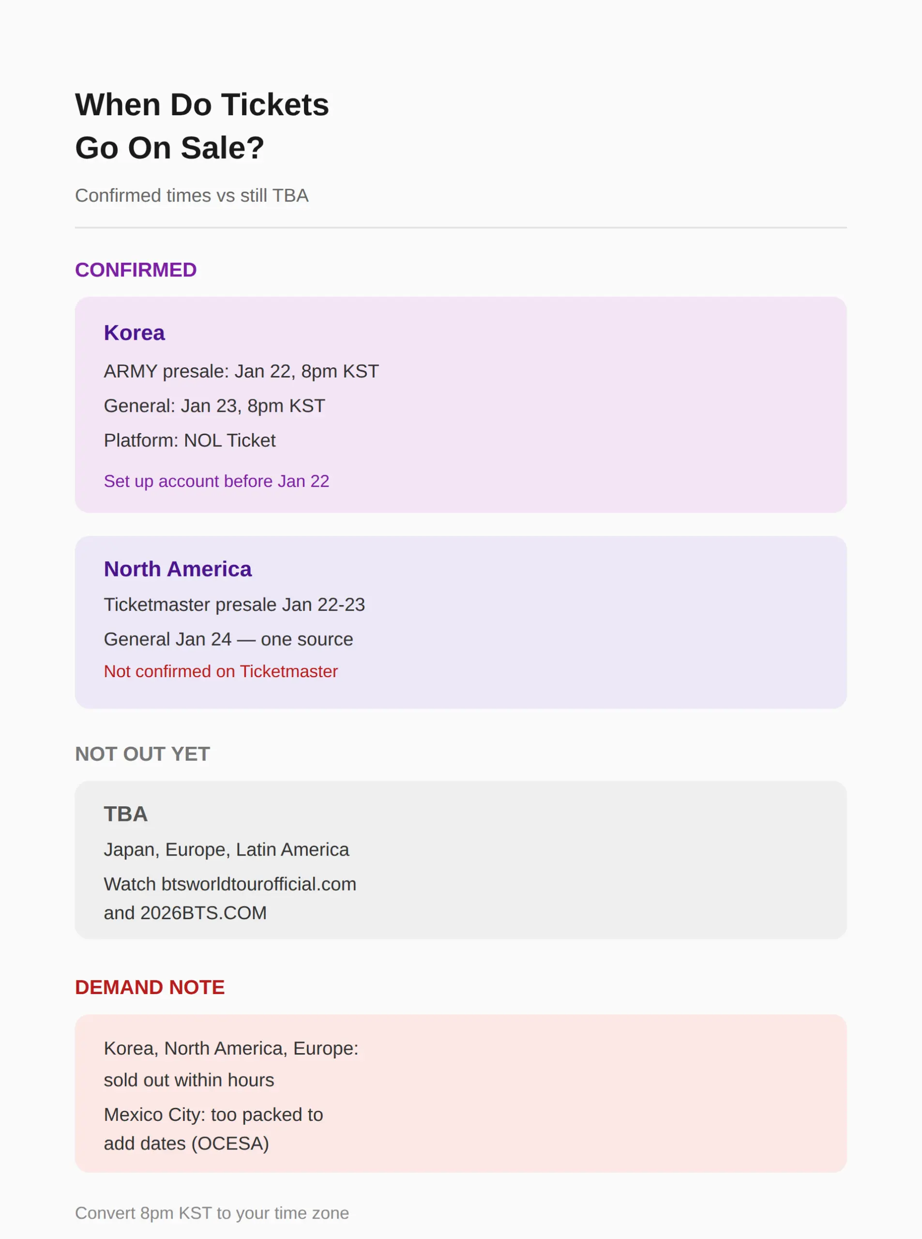922x1239 pixels.
Task: Click the 'ARMY presale: Jan 22, 8pm KST' line
Action: [241, 371]
